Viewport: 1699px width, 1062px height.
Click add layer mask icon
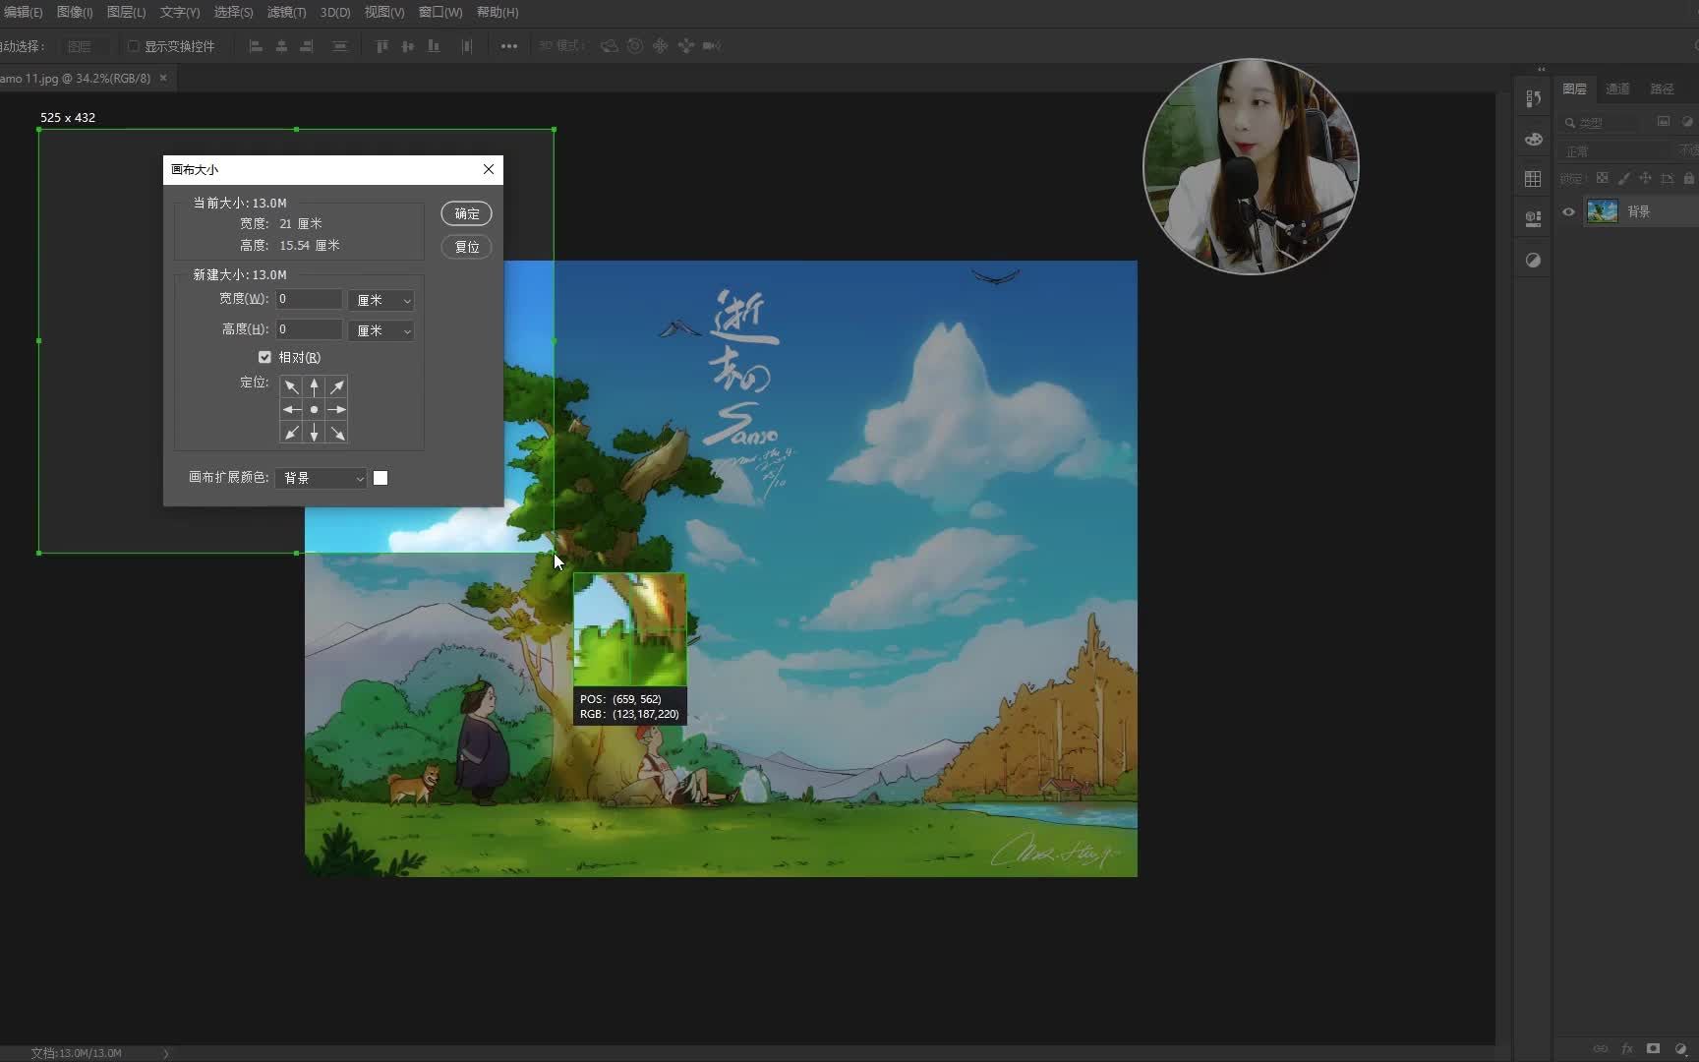click(1654, 1049)
